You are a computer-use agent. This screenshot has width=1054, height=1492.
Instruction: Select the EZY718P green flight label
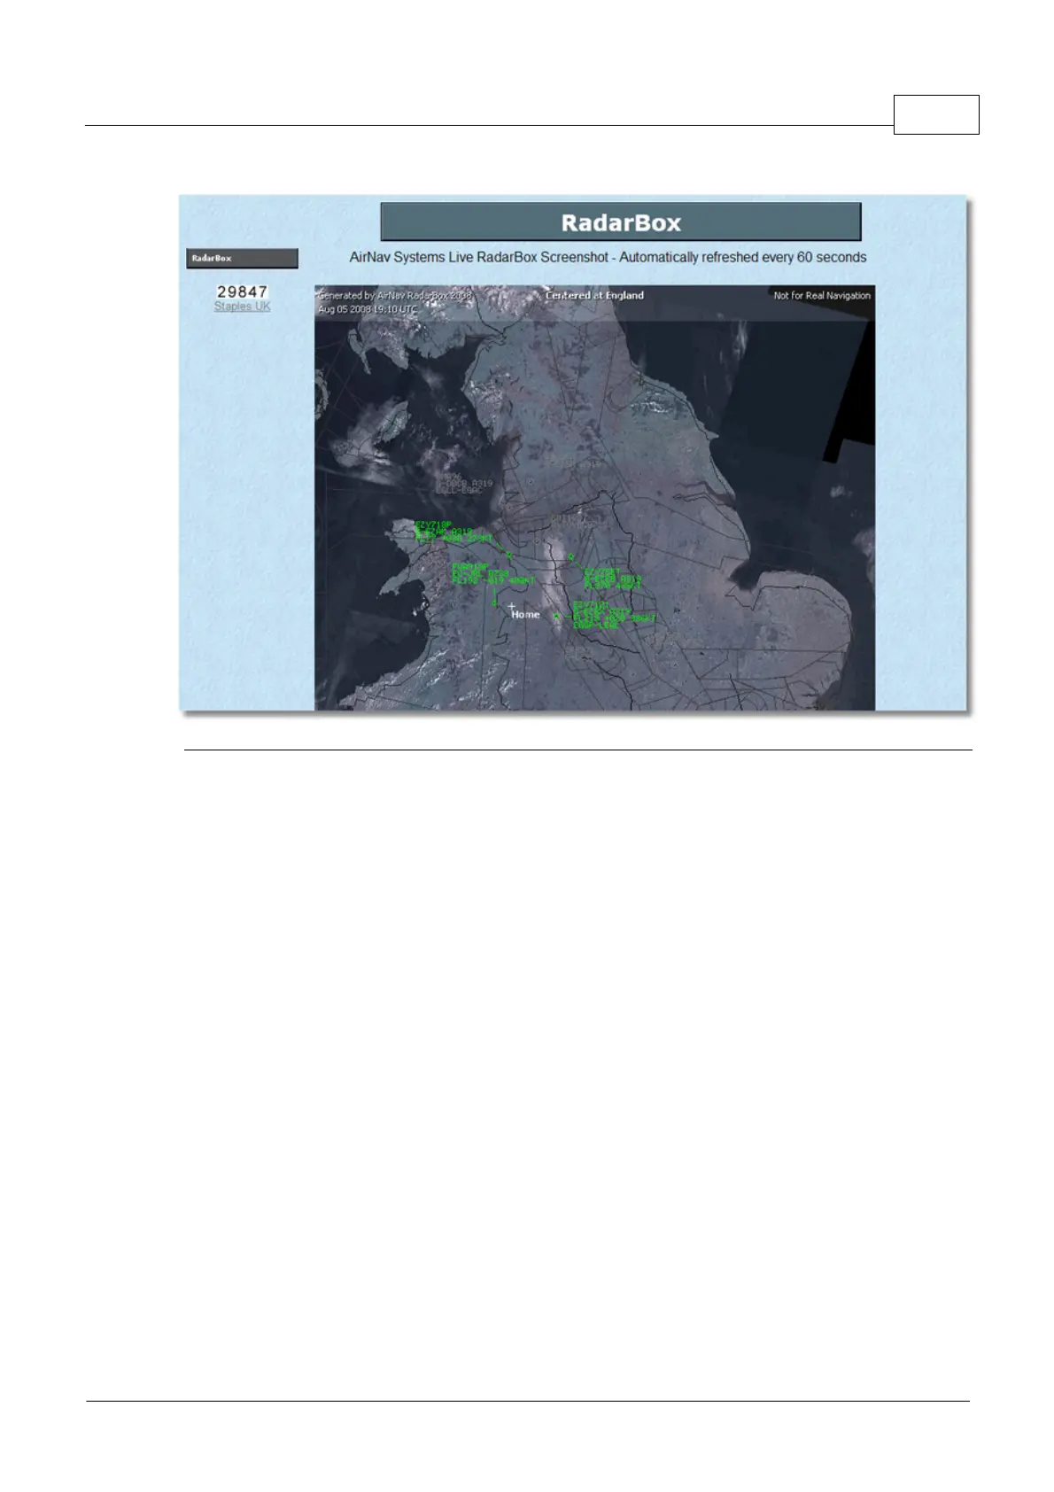453,532
